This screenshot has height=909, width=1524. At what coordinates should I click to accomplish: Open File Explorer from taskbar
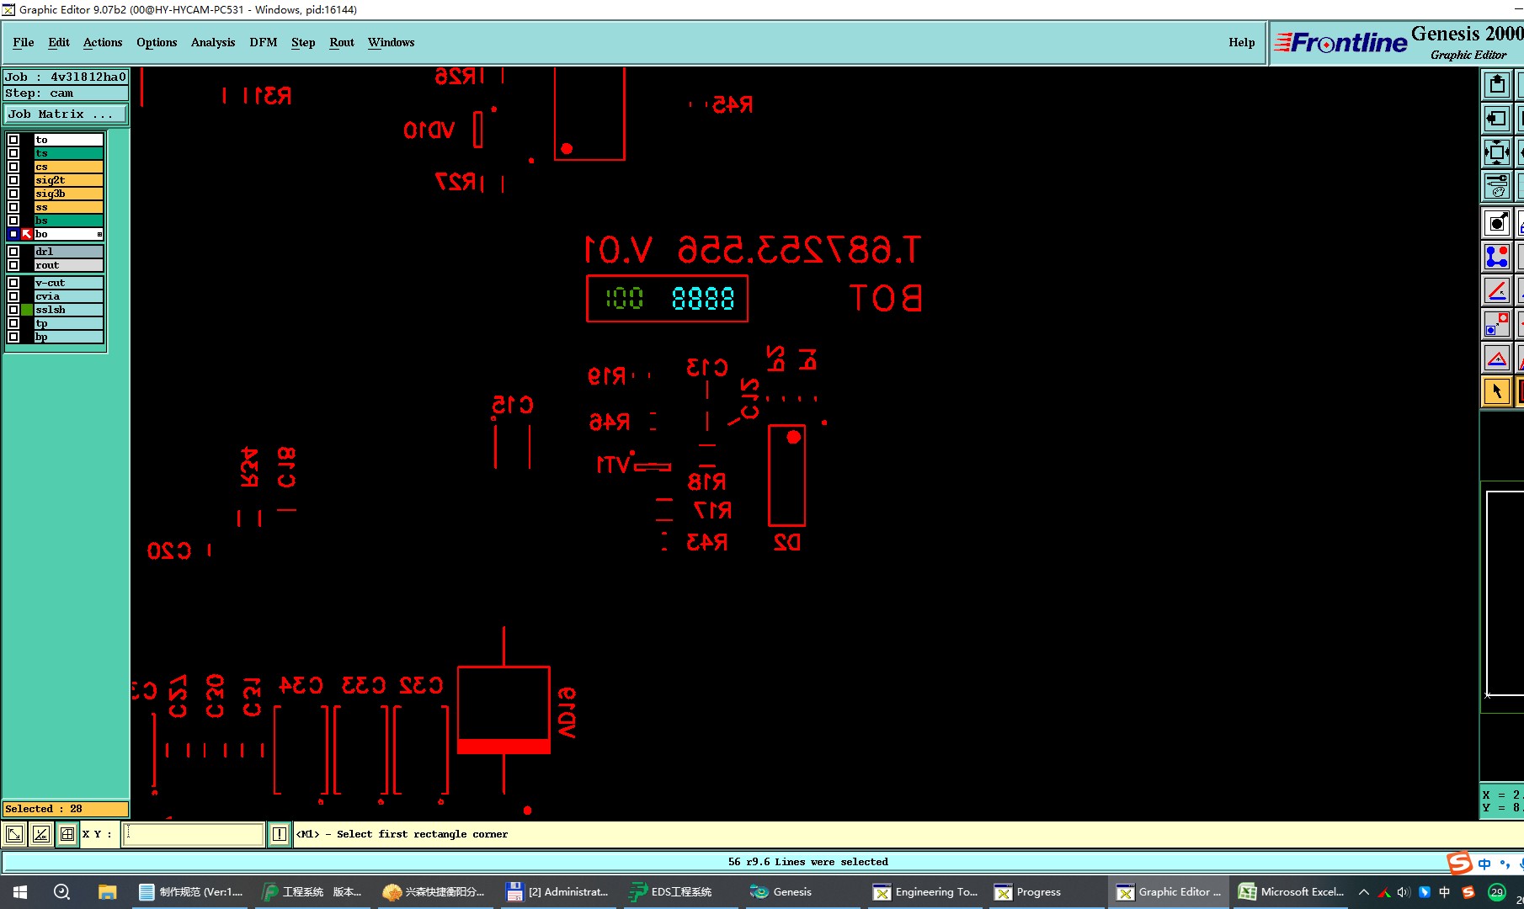107,892
